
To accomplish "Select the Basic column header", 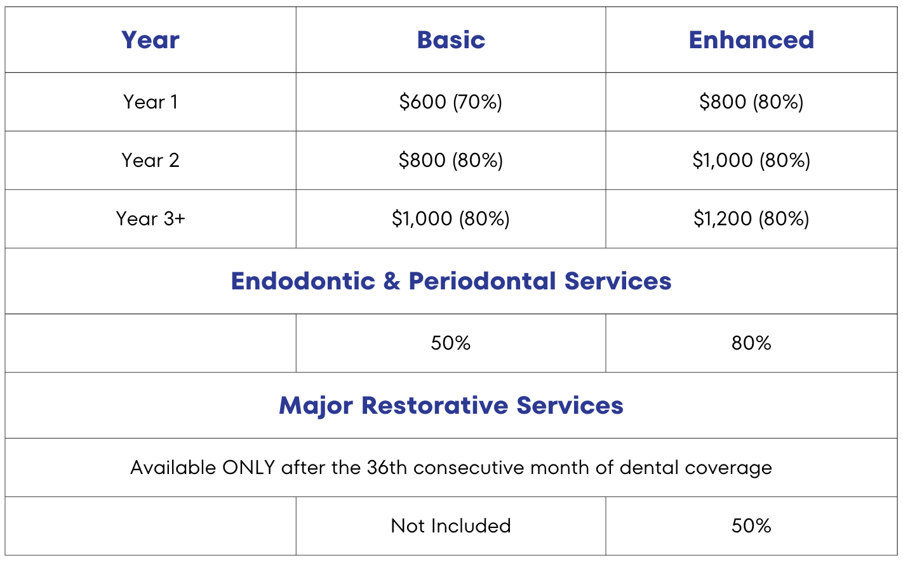I will pos(451,40).
